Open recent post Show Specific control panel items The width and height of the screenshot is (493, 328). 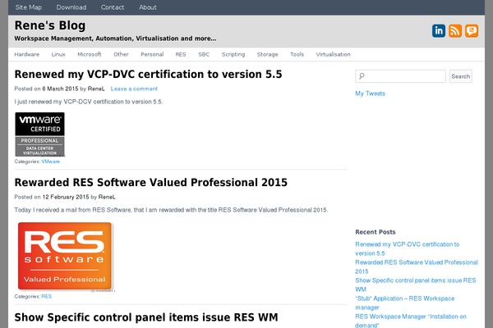416,285
